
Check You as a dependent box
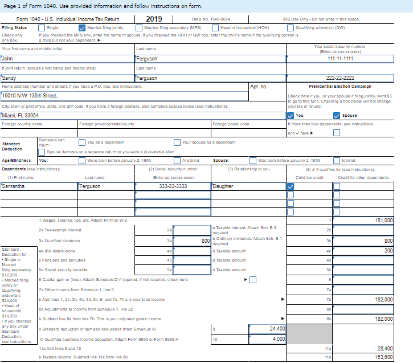coord(82,142)
